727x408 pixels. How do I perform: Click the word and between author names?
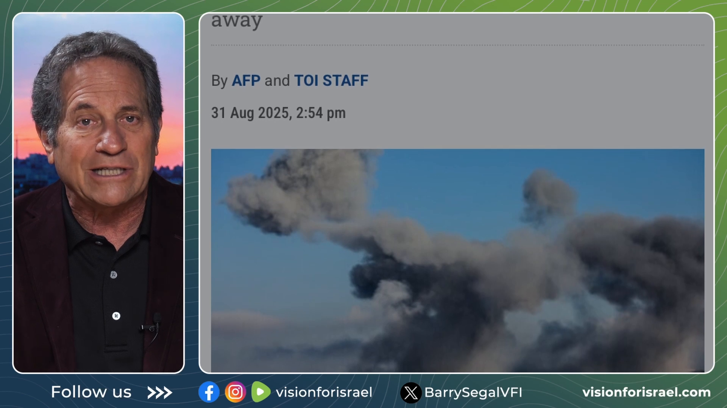point(277,80)
